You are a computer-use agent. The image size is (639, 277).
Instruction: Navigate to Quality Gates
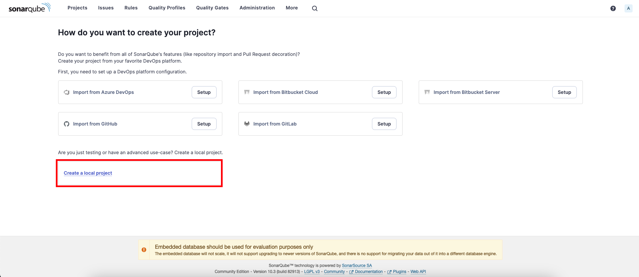(x=213, y=8)
